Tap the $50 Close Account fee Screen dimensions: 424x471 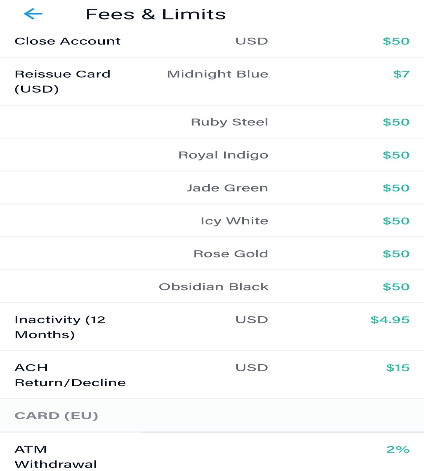396,41
